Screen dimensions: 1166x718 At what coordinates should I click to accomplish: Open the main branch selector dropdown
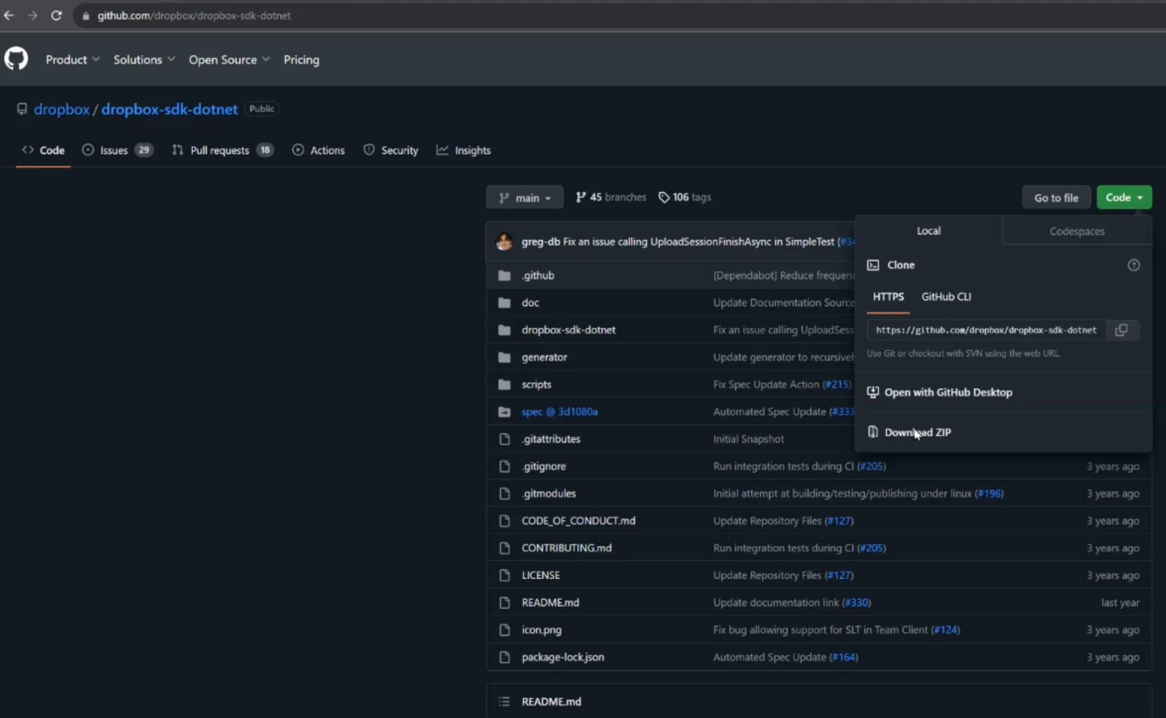(525, 198)
